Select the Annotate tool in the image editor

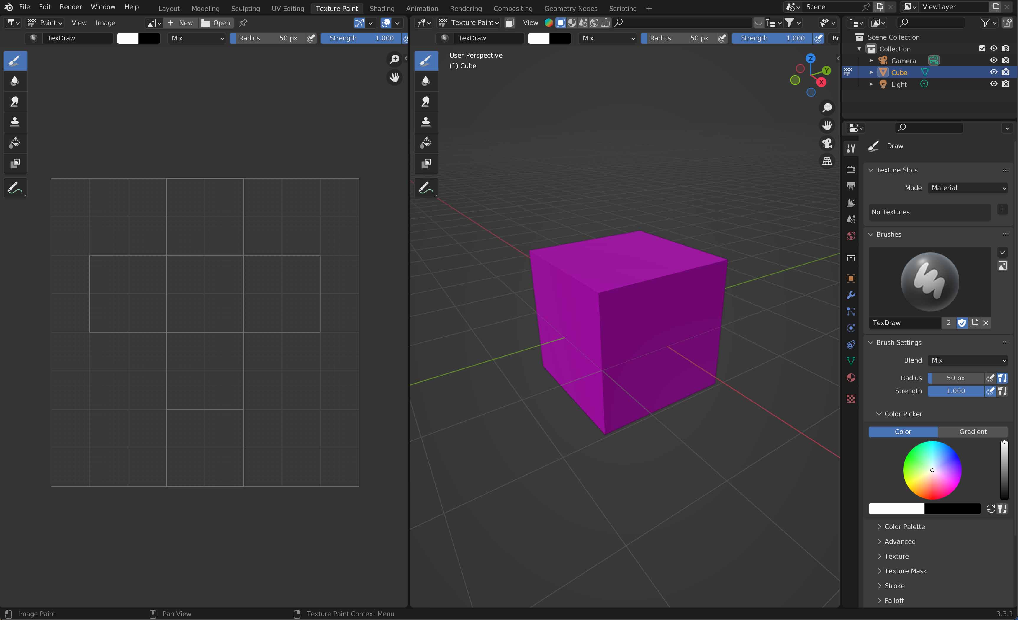[x=15, y=188]
